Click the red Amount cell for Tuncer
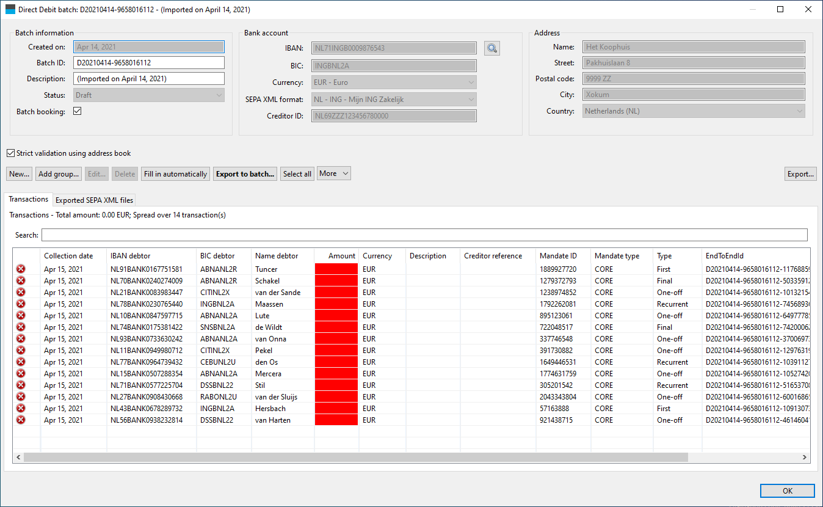823x507 pixels. (336, 269)
